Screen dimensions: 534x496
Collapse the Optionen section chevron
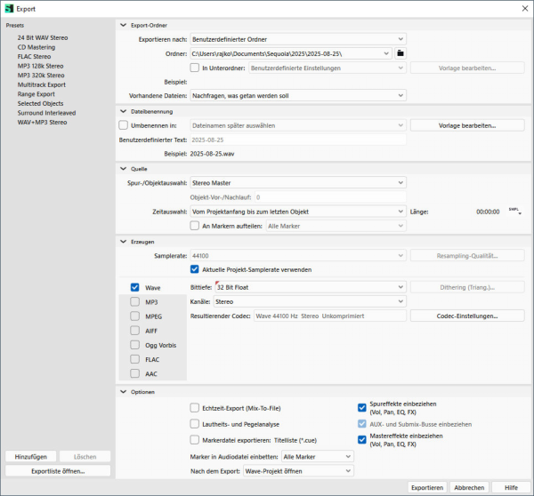click(x=123, y=391)
